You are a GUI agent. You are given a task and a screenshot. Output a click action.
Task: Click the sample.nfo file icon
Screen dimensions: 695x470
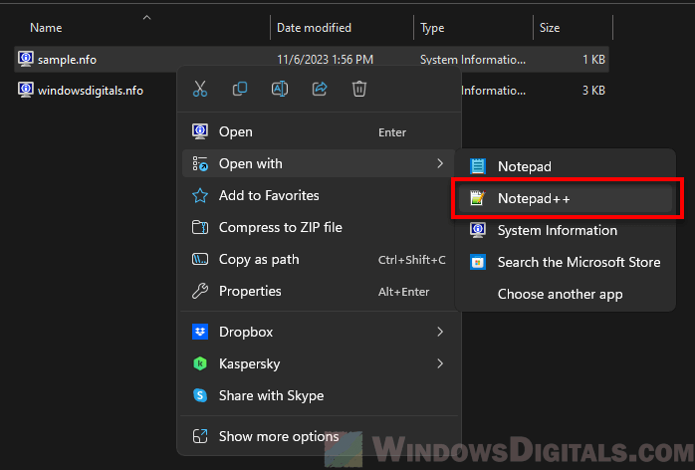coord(26,59)
